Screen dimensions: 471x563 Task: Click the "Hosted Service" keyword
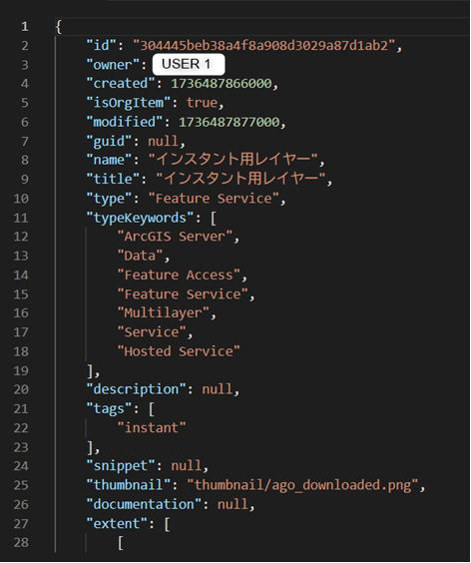pyautogui.click(x=179, y=351)
